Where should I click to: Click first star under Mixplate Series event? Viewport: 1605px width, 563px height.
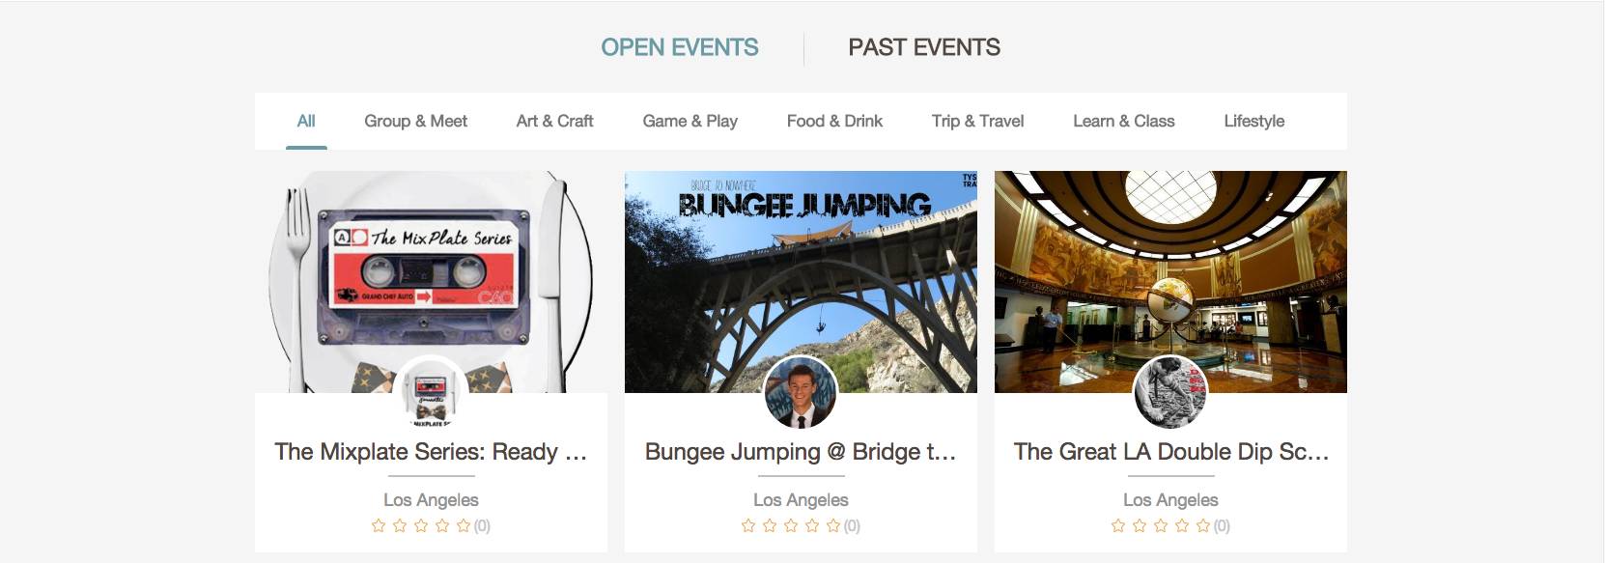pyautogui.click(x=379, y=526)
